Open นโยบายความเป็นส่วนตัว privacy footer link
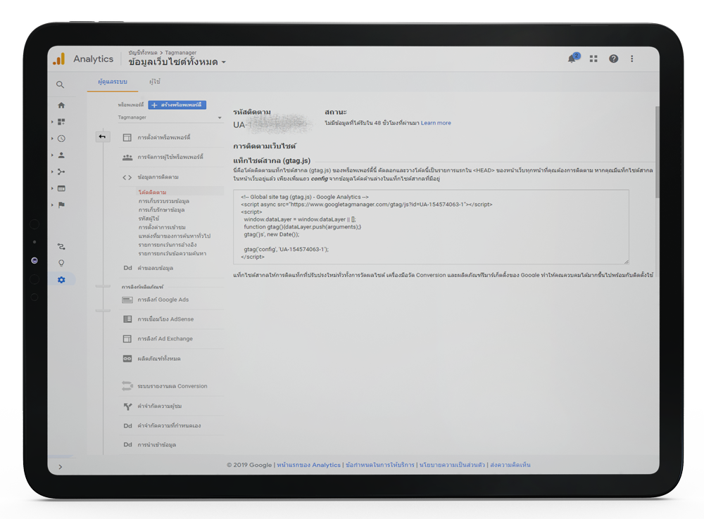The image size is (704, 519). click(452, 465)
